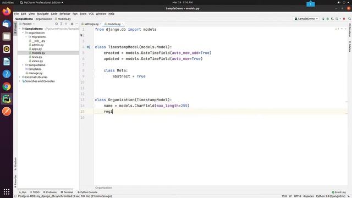Open Rhythmbox from the dock
Screen dimensions: 352x198
click(x=7, y=49)
